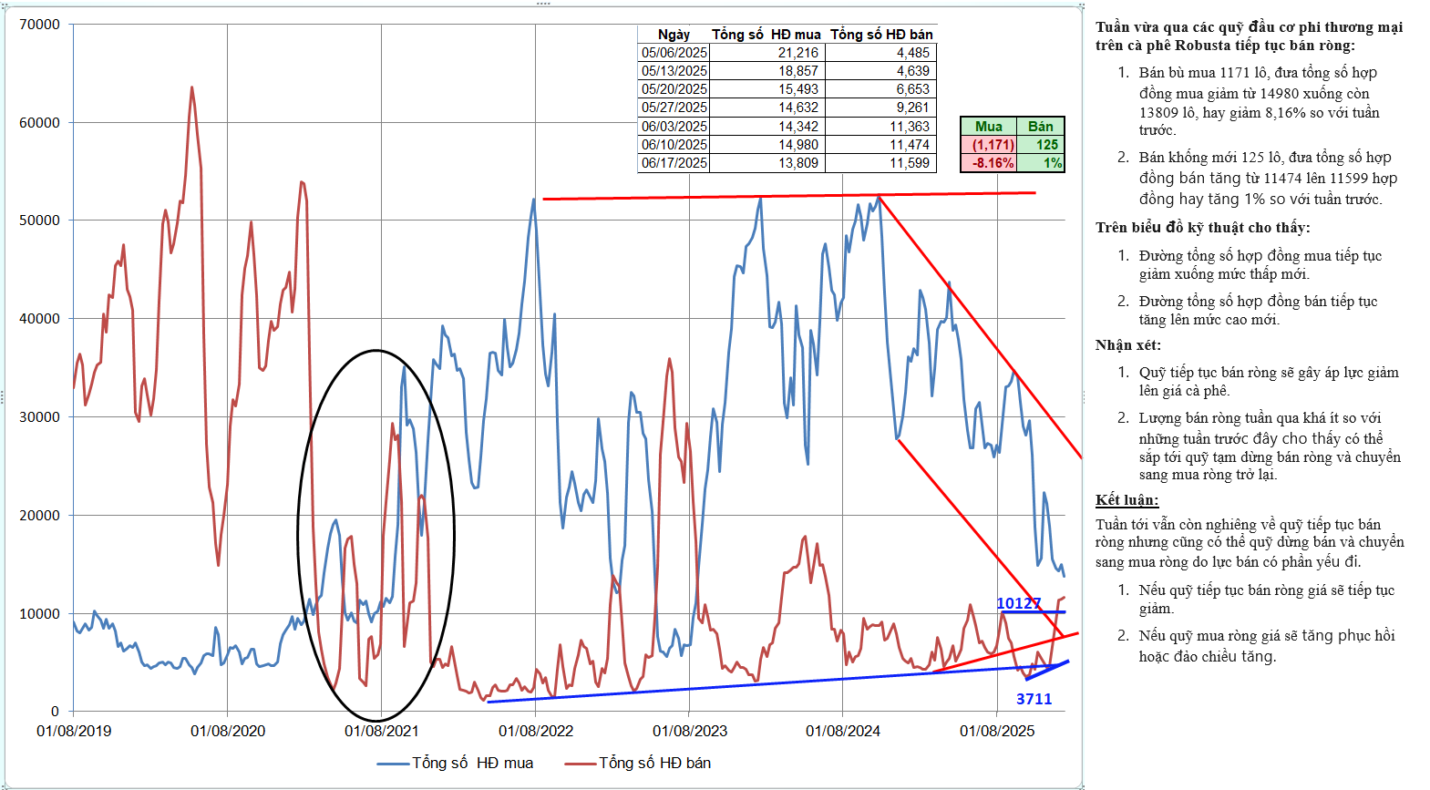
Task: Select the -8.16% percentage cell
Action: (990, 163)
